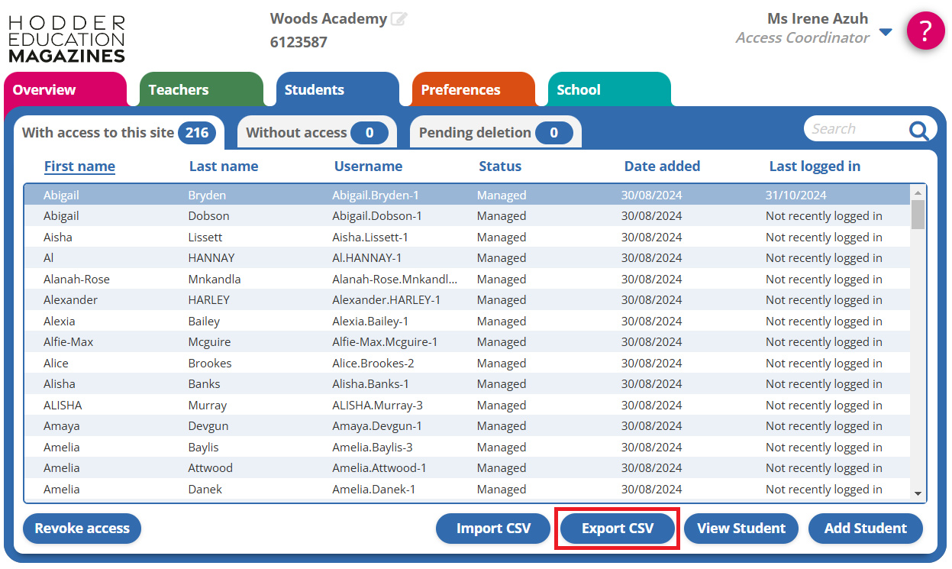Go to the Overview tab

point(44,90)
